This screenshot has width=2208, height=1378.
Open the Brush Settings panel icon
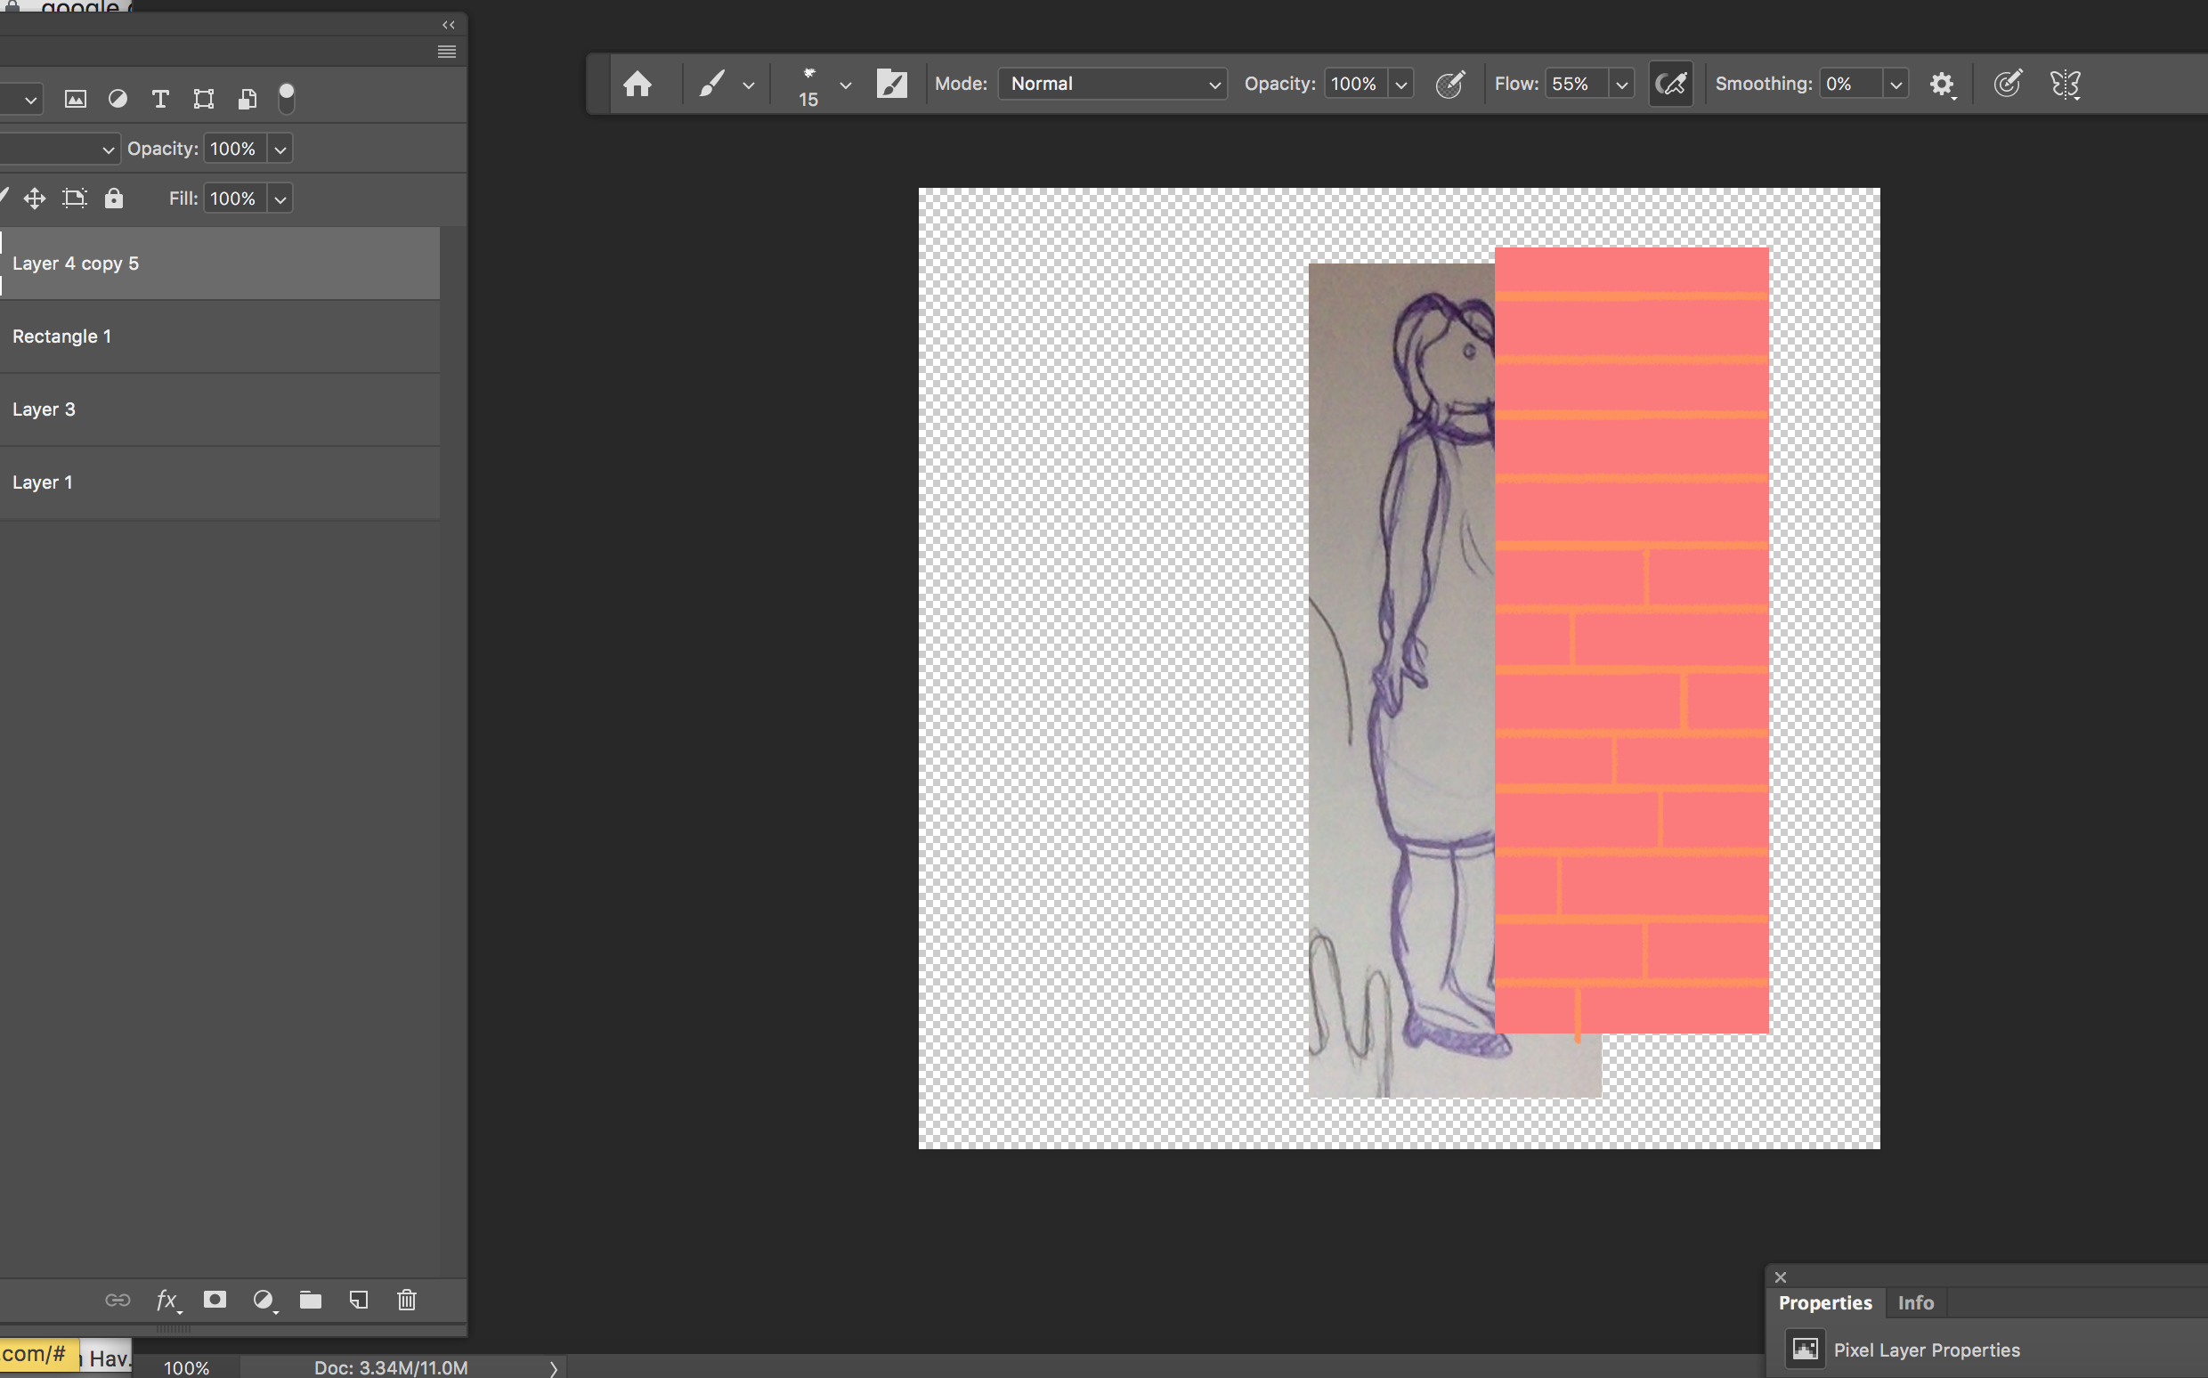pos(891,84)
